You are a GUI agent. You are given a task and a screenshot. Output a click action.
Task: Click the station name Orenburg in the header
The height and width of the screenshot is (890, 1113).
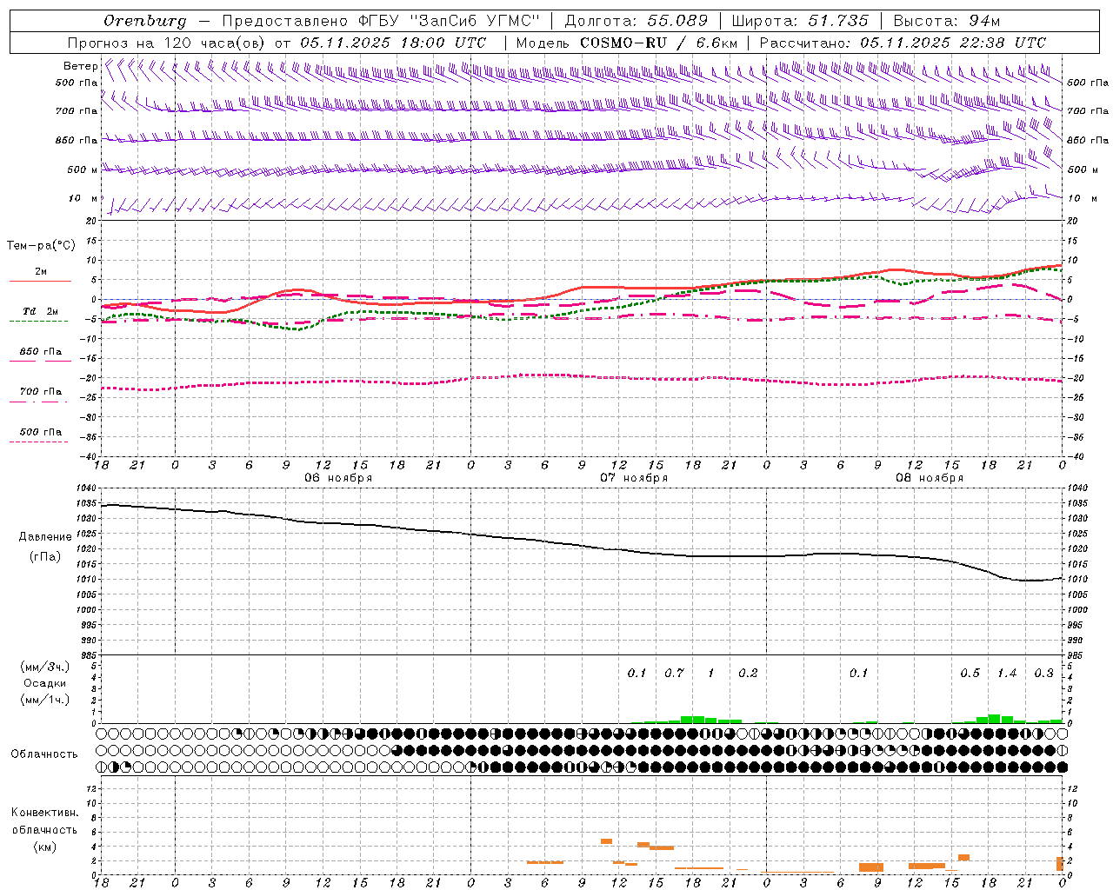[144, 21]
